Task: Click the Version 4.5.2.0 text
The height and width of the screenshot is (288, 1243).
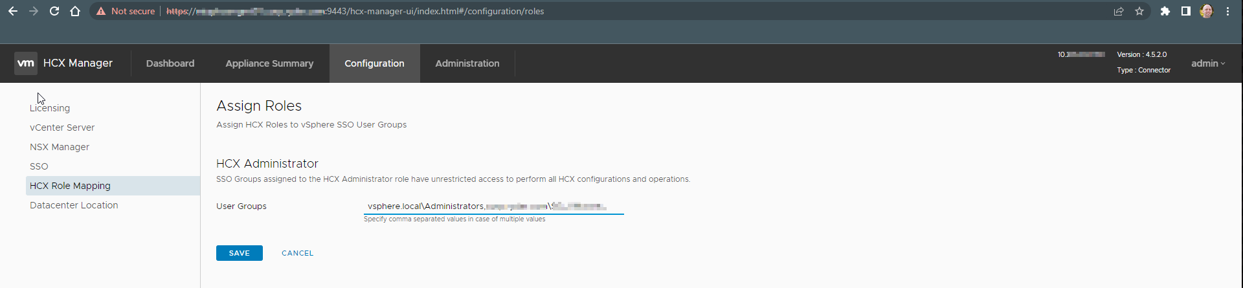Action: click(x=1141, y=54)
